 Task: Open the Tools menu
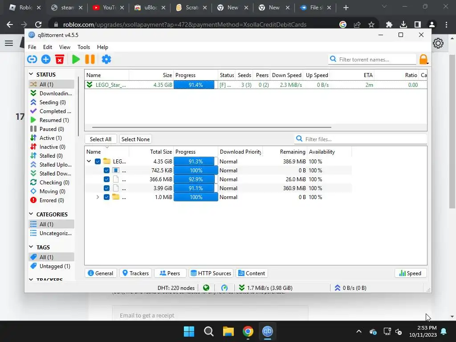pos(84,47)
